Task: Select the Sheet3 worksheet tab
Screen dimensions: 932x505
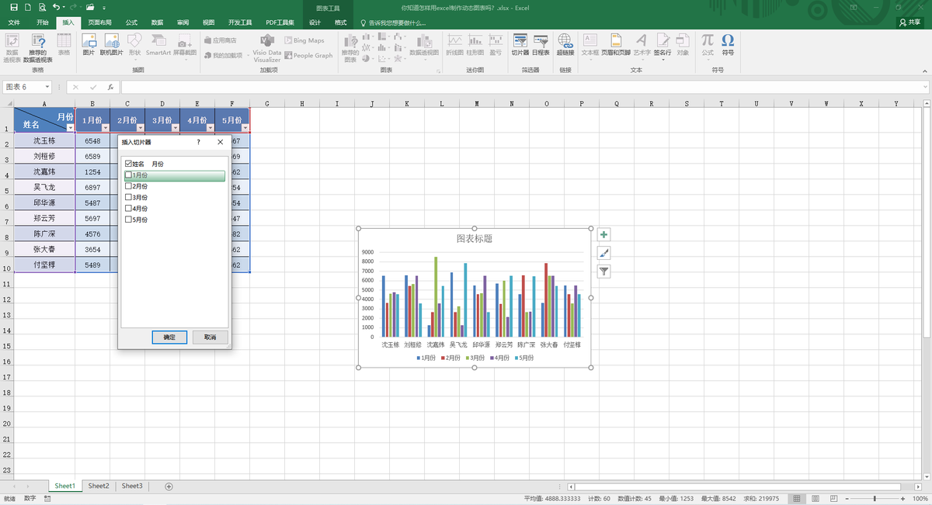Action: coord(132,486)
